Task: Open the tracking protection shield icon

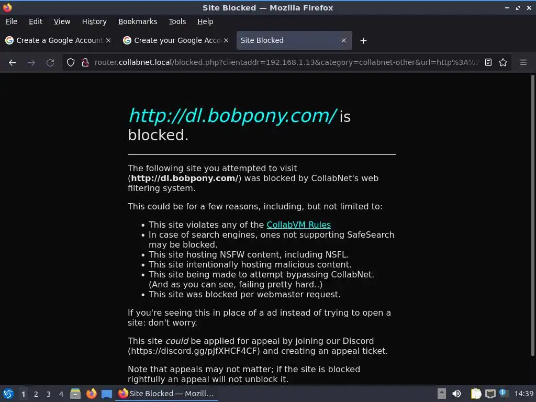Action: click(71, 63)
